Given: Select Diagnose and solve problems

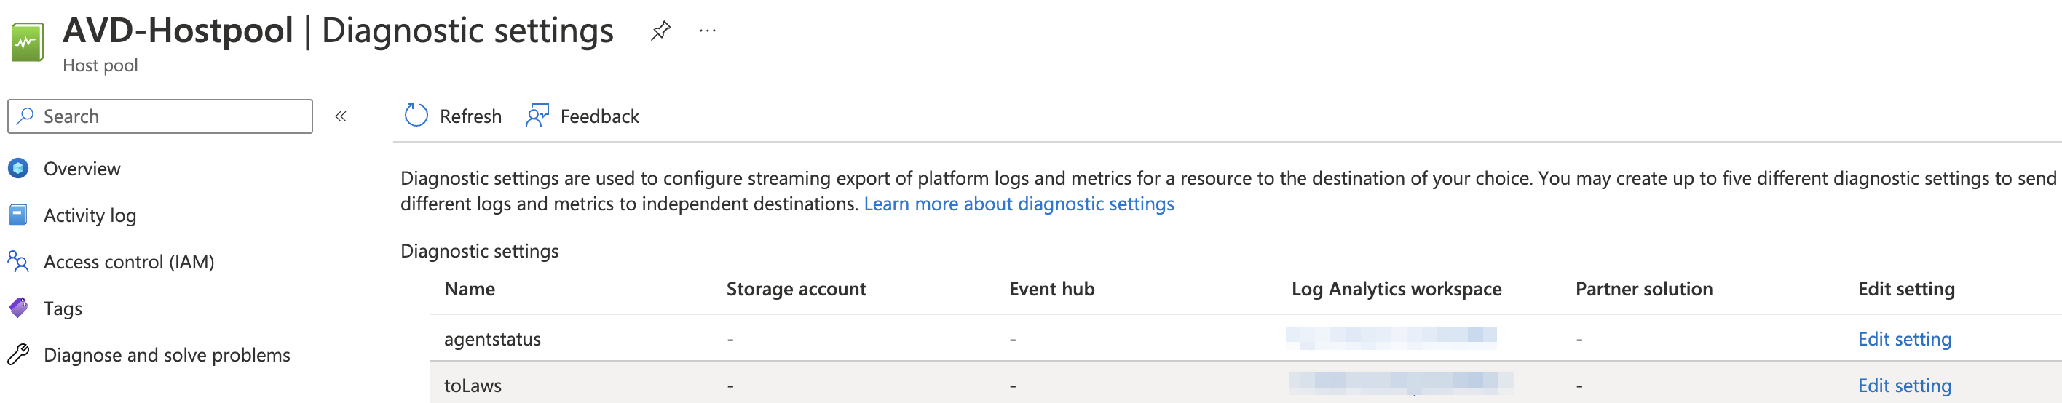Looking at the screenshot, I should click(167, 354).
